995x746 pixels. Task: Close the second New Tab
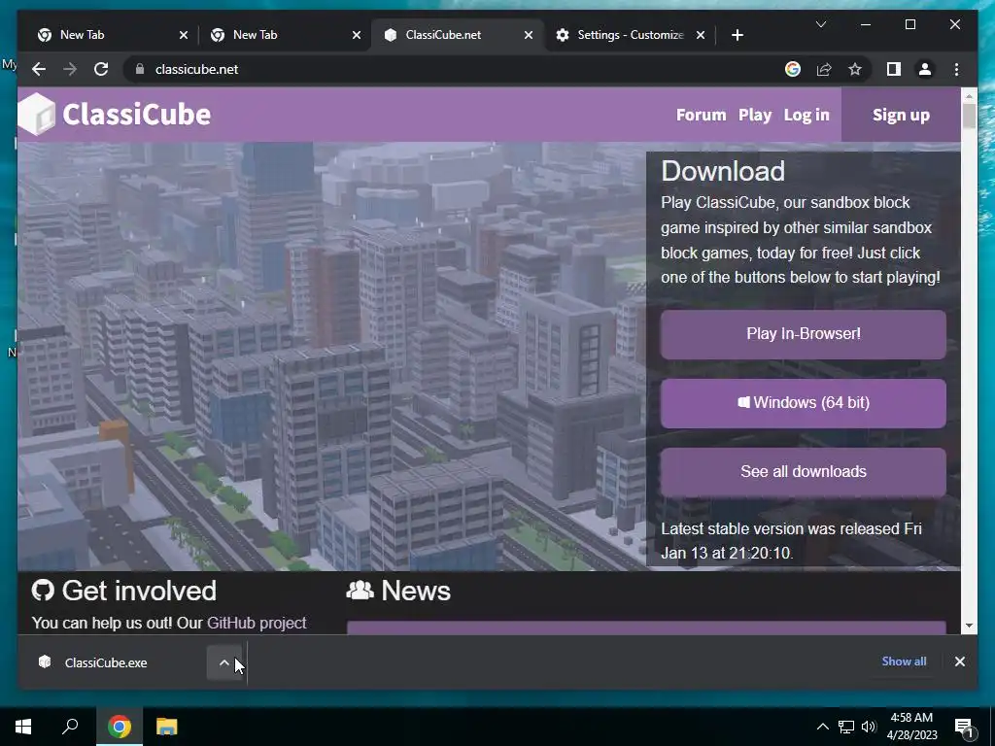(357, 35)
